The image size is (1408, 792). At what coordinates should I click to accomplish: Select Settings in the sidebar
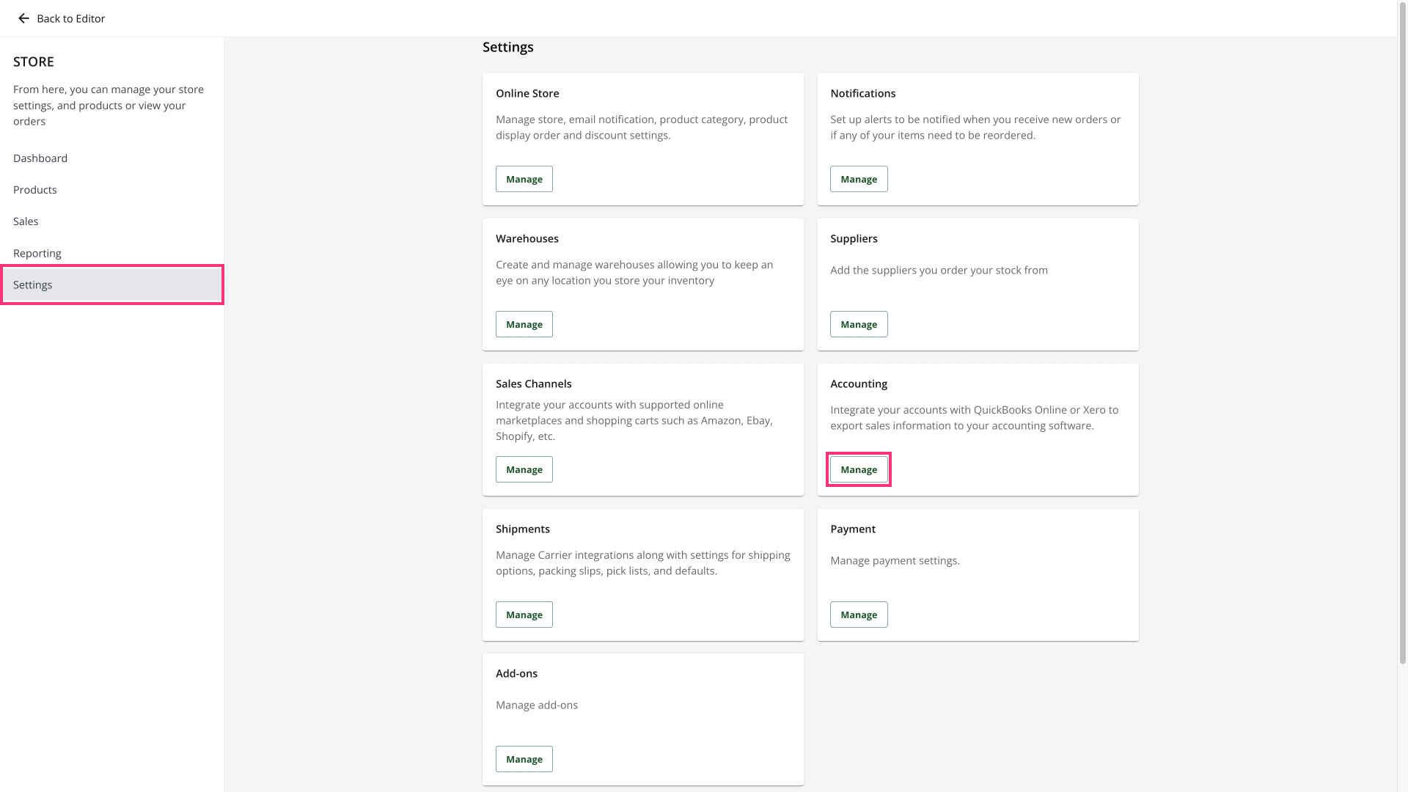pos(33,285)
